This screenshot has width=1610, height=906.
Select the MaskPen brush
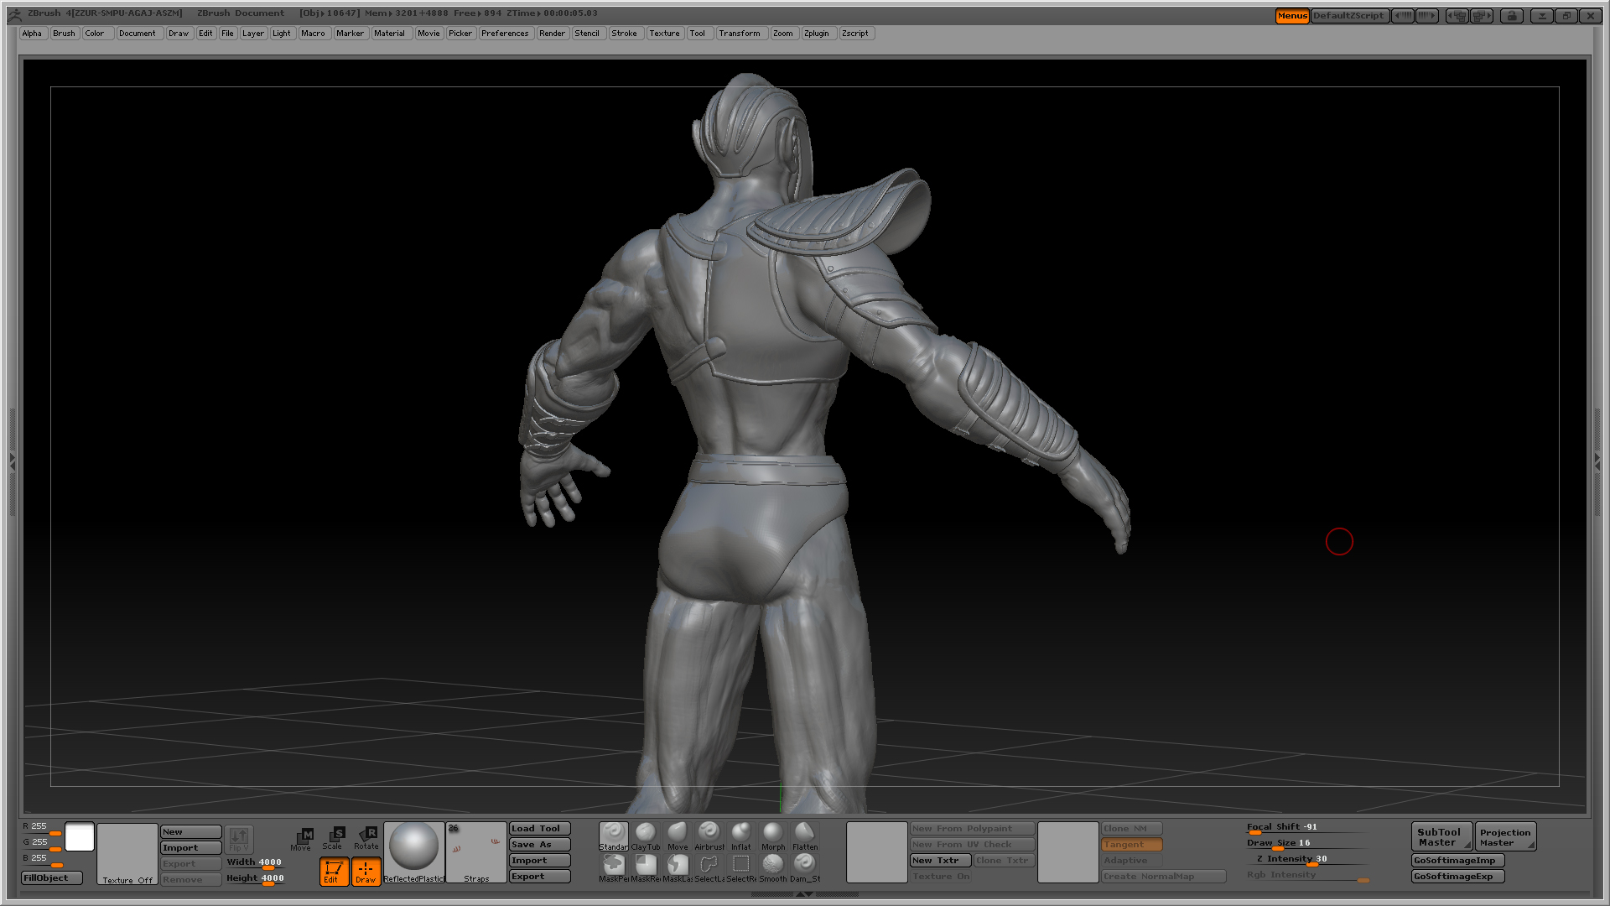pos(613,868)
